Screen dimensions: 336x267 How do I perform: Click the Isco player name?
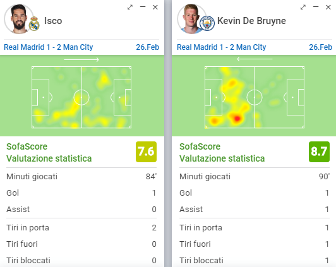[x=53, y=21]
